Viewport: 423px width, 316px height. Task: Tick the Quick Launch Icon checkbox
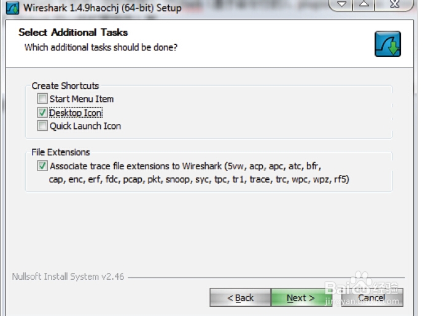tap(42, 126)
